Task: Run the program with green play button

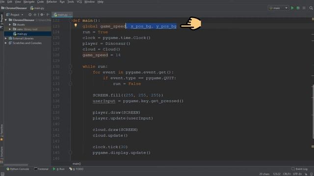Action: point(292,8)
